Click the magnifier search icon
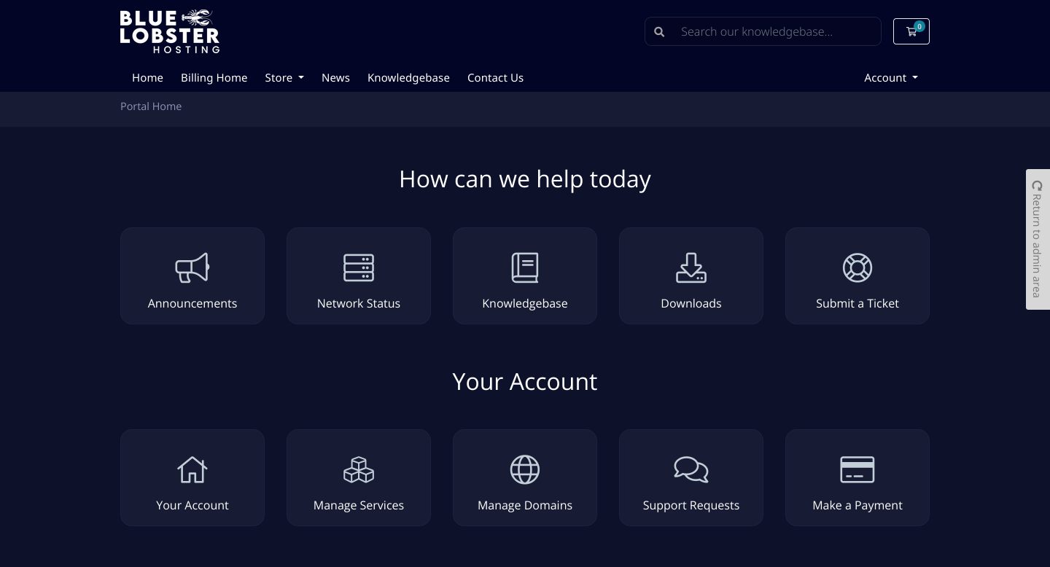Viewport: 1050px width, 567px height. pyautogui.click(x=659, y=31)
